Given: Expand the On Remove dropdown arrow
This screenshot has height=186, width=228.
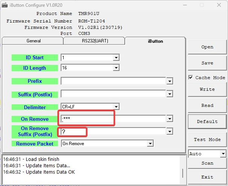Looking at the screenshot, I should pyautogui.click(x=170, y=119).
